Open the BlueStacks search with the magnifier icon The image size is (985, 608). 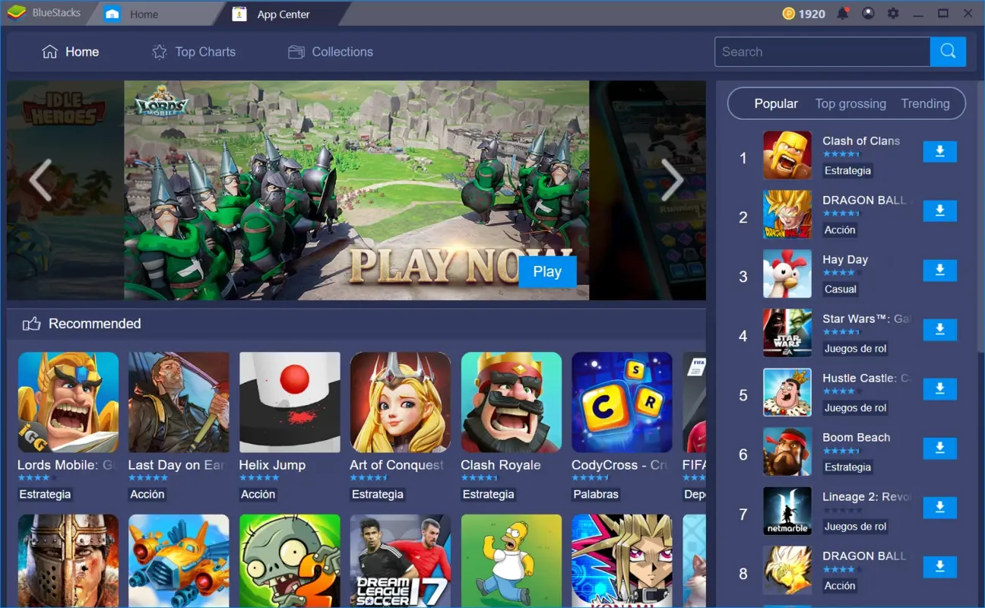(x=947, y=52)
